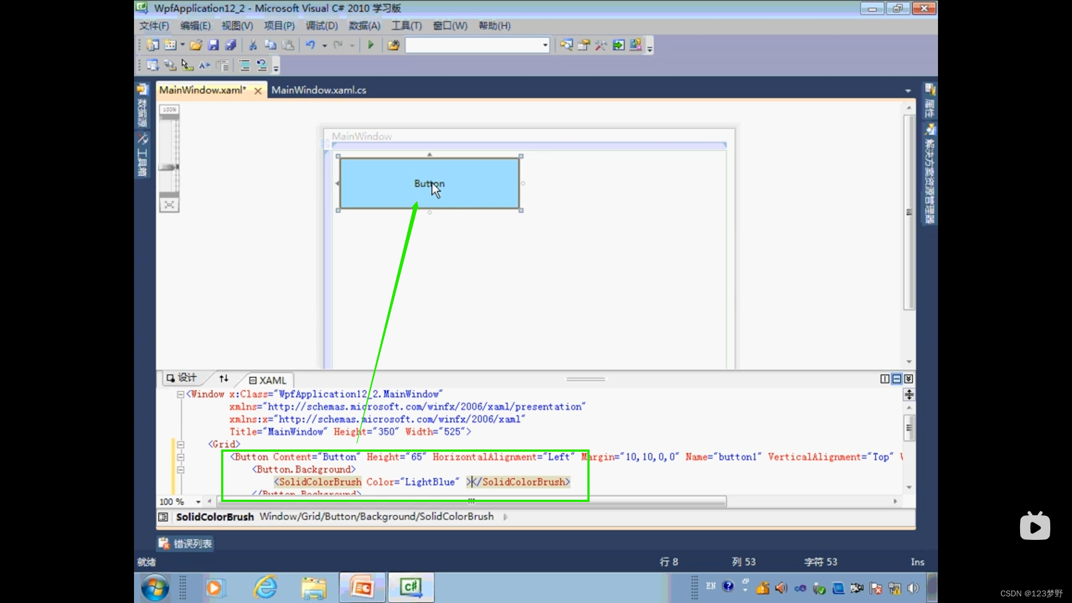
Task: Collapse the XAML pane
Action: click(908, 379)
